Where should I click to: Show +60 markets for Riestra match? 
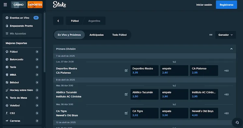click(x=226, y=71)
